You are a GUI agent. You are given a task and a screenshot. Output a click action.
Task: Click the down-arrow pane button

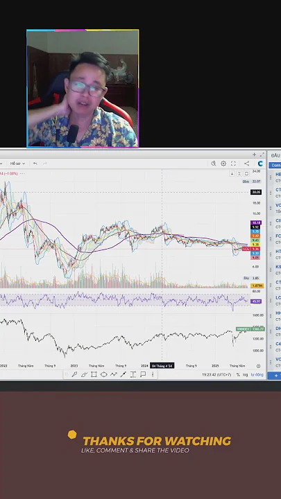tap(232, 173)
